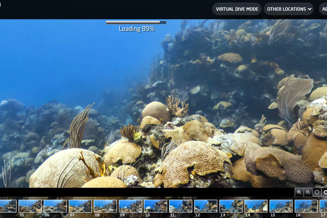The image size is (327, 218).
Task: Click the zoom out magnifier icon
Action: coord(308,192)
